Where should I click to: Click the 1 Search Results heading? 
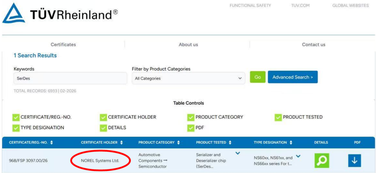tap(35, 55)
